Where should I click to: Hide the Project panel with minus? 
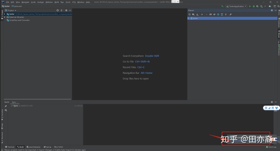pos(70,10)
